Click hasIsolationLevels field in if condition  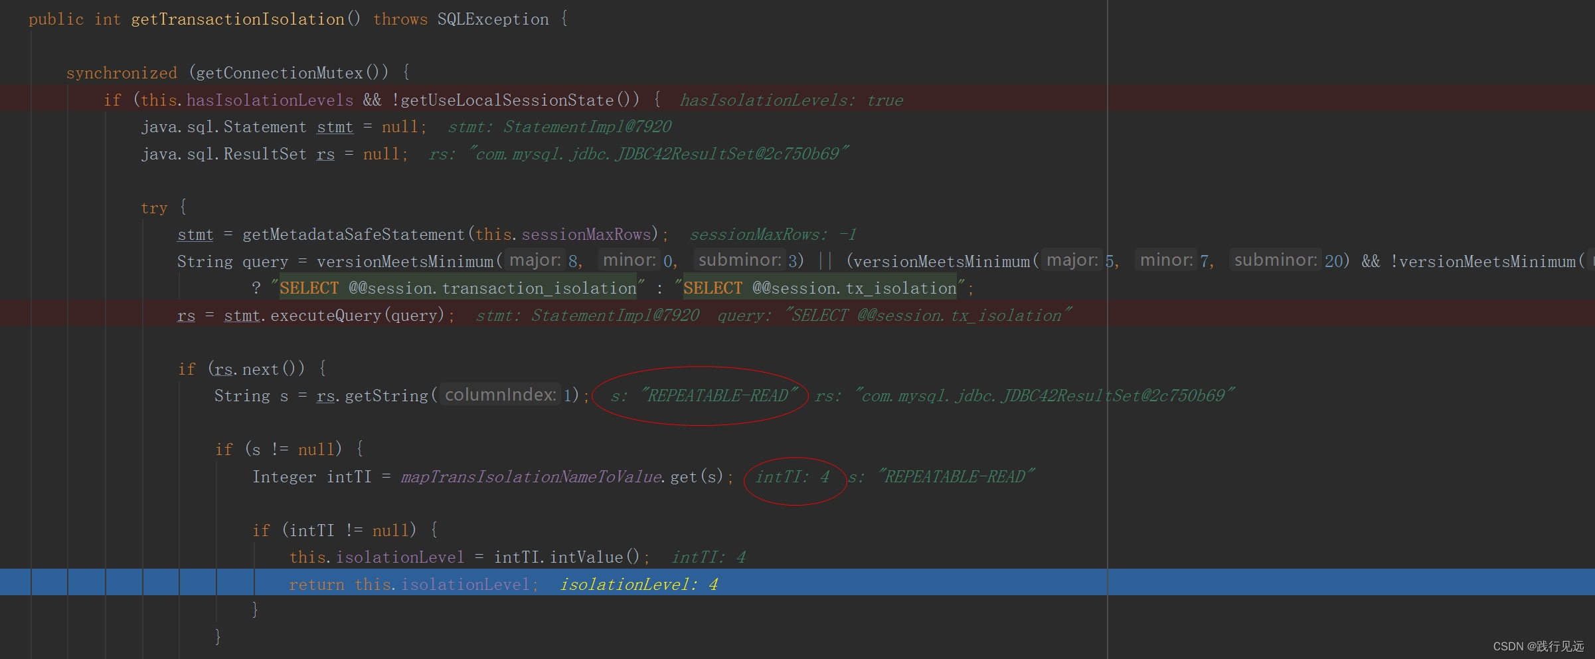pos(270,100)
